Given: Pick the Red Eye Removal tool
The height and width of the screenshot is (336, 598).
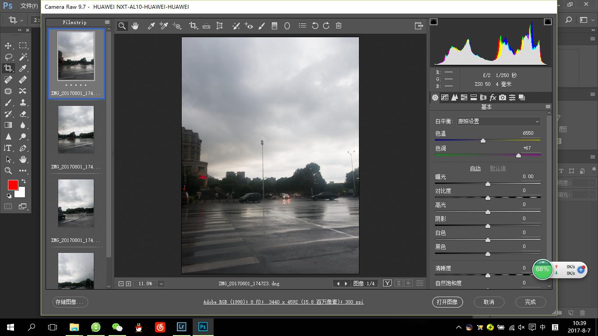Looking at the screenshot, I should (249, 26).
